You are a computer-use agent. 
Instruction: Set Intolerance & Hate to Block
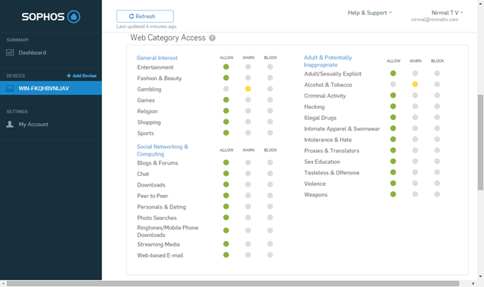pyautogui.click(x=437, y=139)
